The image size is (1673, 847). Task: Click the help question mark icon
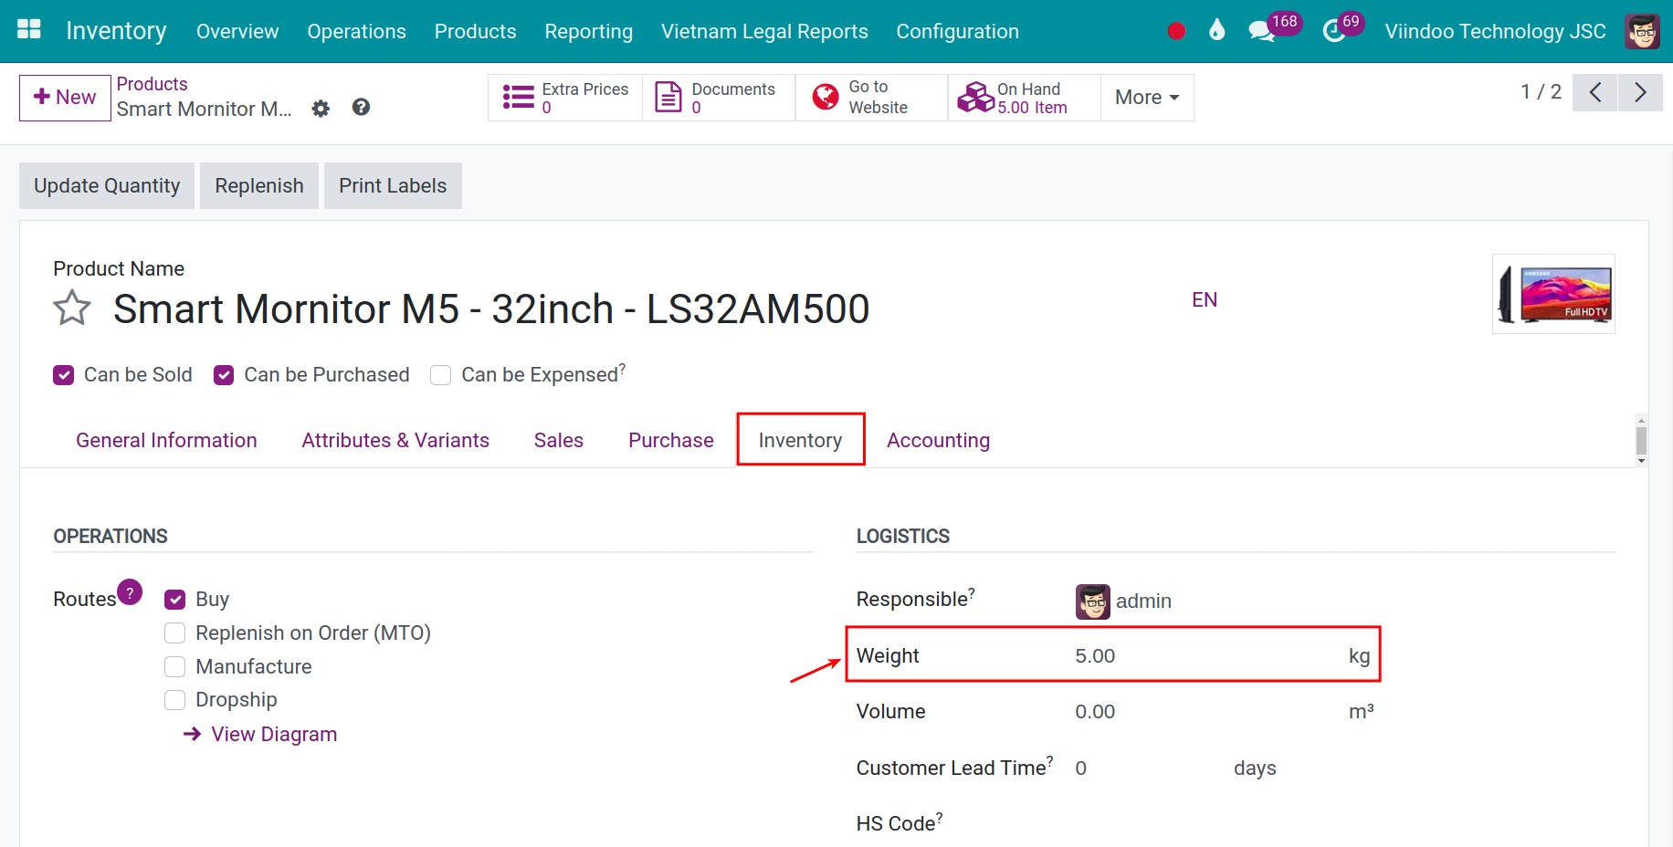(361, 108)
